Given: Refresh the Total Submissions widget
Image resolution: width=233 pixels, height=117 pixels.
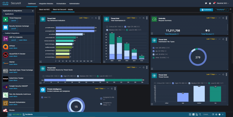Looking at the screenshot, I should 144,18.
